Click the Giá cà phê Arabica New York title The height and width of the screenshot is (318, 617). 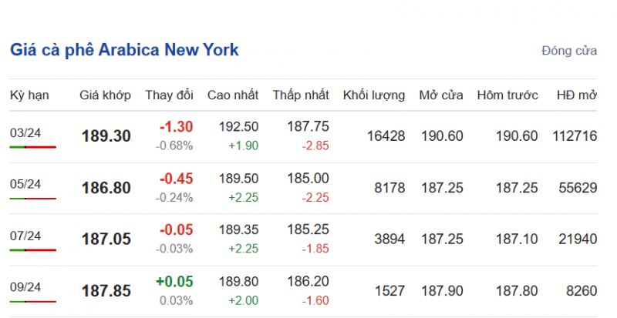124,50
